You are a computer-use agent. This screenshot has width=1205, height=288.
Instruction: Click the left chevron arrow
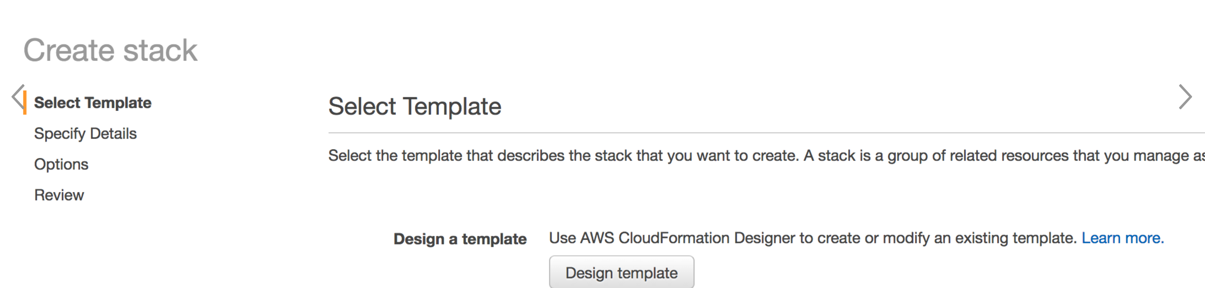coord(18,97)
